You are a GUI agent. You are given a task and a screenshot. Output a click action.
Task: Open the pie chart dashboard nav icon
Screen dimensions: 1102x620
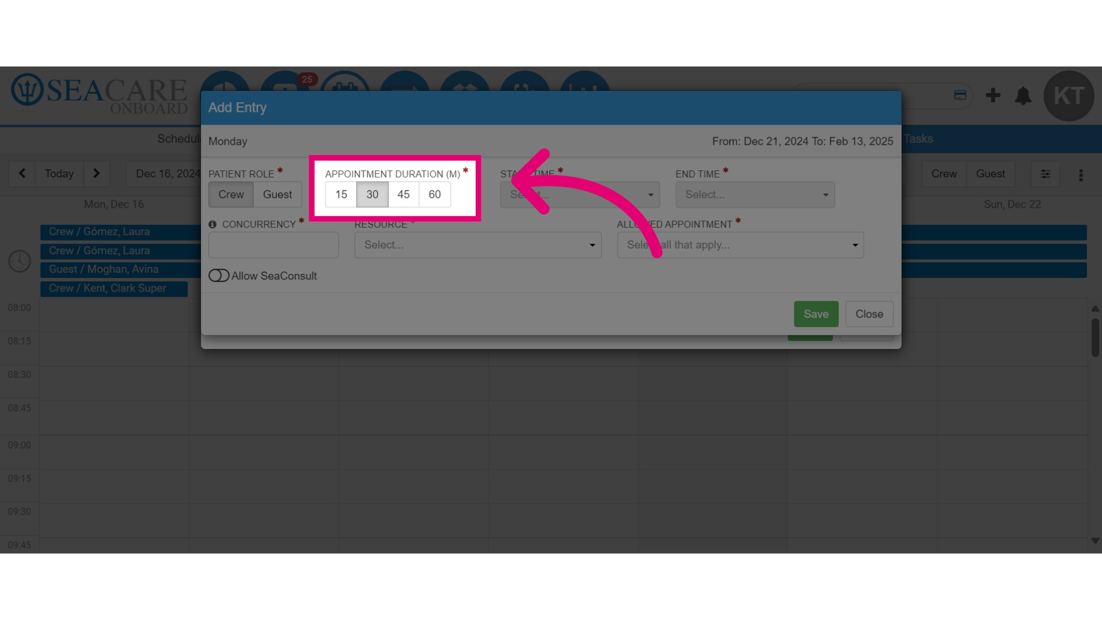[x=225, y=82]
